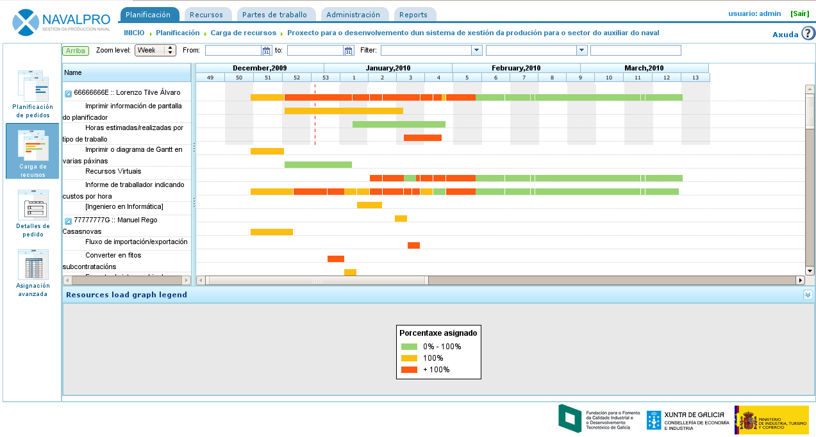This screenshot has height=437, width=816.
Task: Click the horizontal scrollbar under the timeline
Action: [317, 280]
